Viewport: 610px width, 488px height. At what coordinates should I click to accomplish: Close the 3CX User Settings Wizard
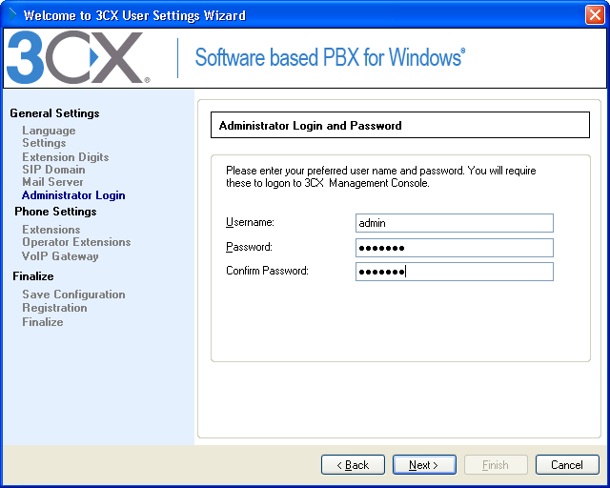(592, 15)
